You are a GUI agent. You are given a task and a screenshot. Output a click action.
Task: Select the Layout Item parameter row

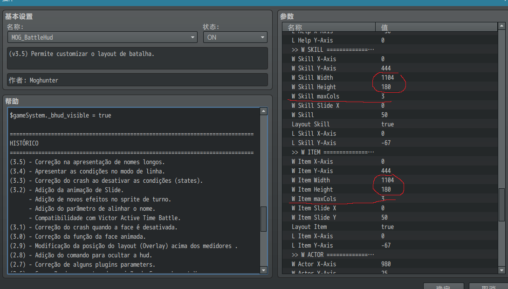coord(390,227)
